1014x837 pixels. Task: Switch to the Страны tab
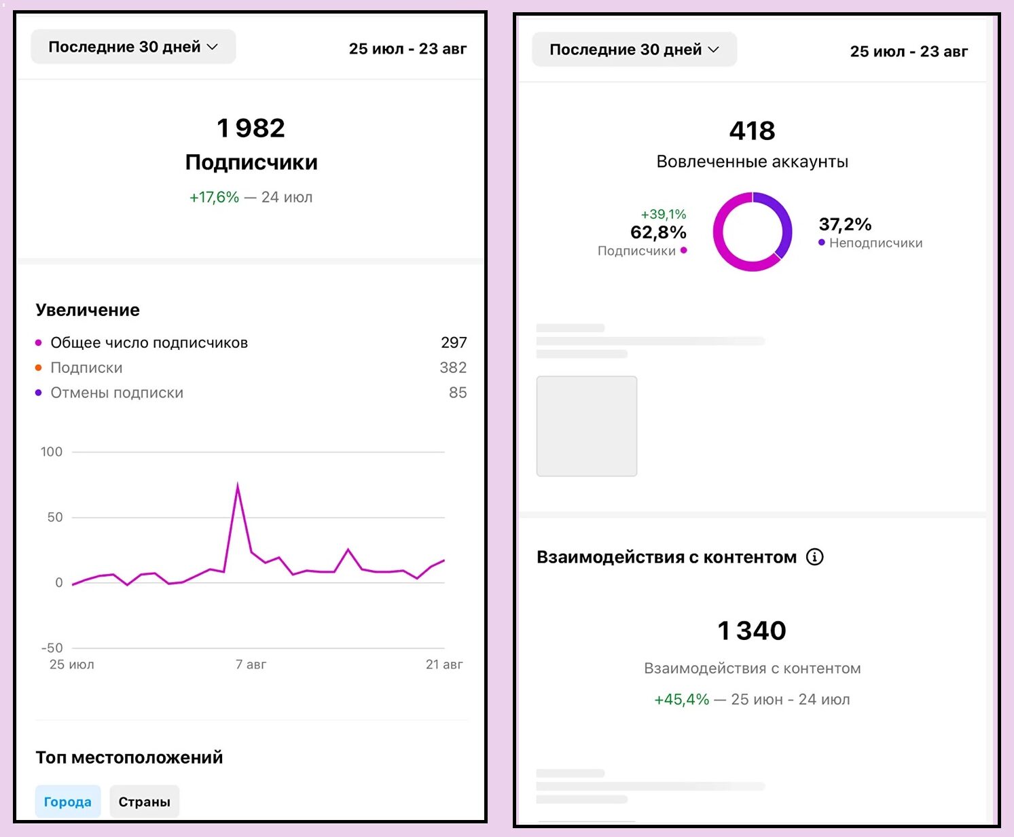coord(144,802)
